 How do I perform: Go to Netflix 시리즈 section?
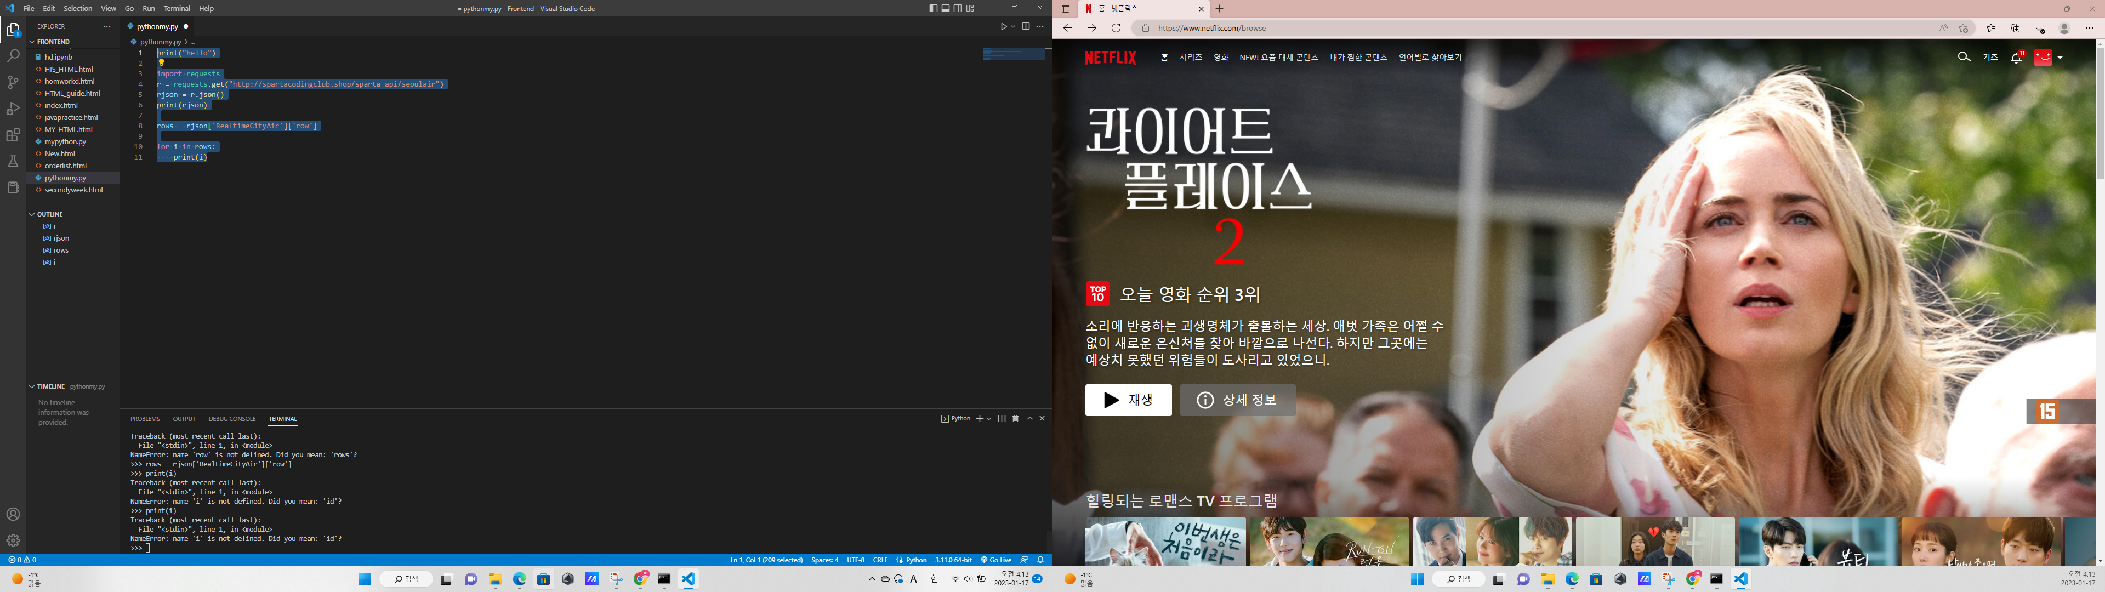point(1190,57)
